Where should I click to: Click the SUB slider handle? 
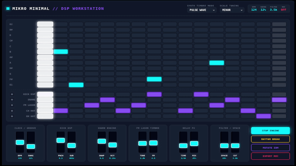(71, 145)
